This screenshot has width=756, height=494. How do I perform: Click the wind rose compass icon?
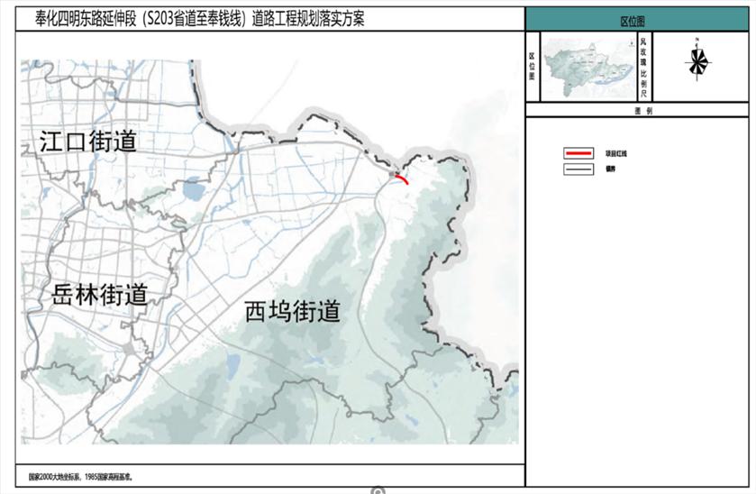pos(697,61)
